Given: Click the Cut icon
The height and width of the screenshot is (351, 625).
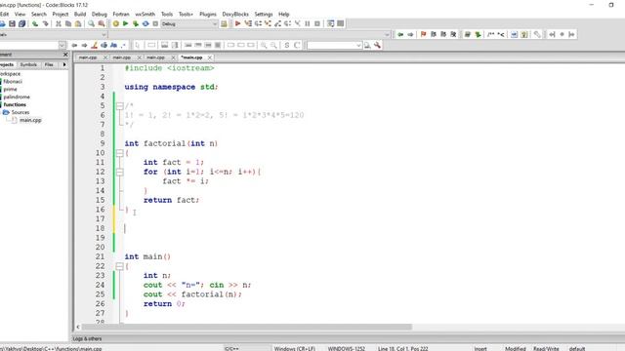Looking at the screenshot, I should click(59, 23).
